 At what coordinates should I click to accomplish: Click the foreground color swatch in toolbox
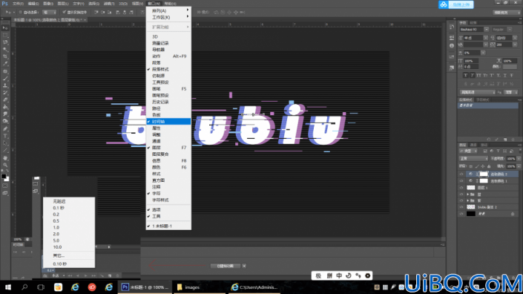click(4, 176)
